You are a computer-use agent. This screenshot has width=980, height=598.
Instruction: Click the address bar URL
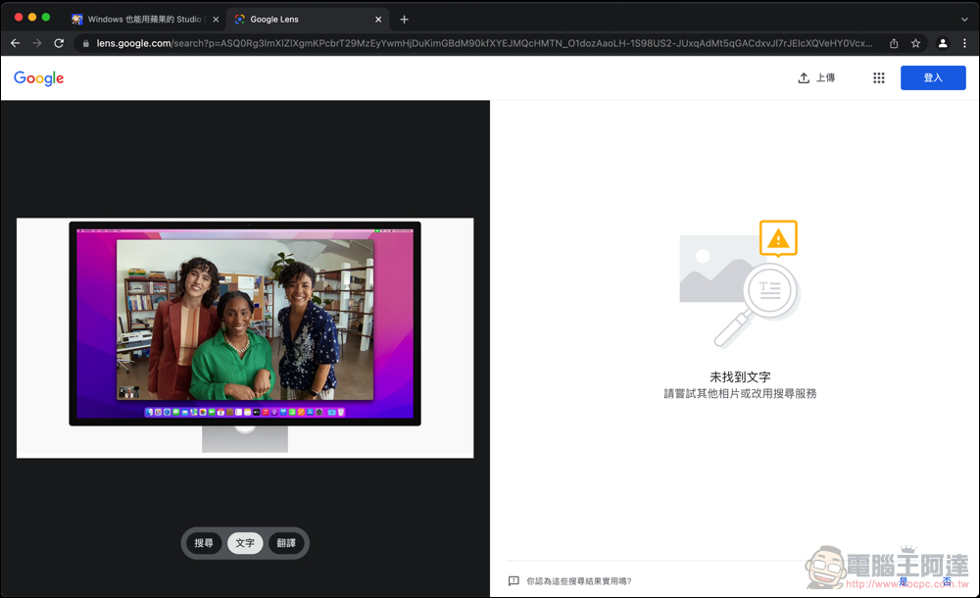tap(484, 43)
